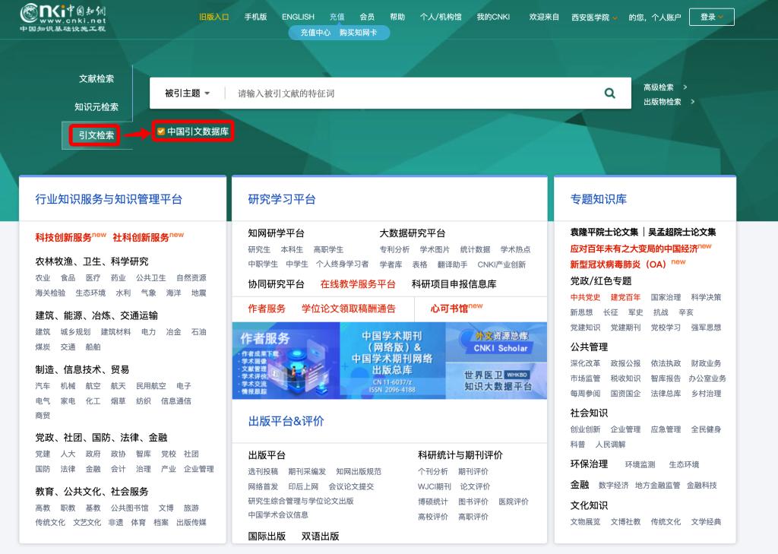Open the 翻译助手 link
The height and width of the screenshot is (554, 778).
pos(453,264)
